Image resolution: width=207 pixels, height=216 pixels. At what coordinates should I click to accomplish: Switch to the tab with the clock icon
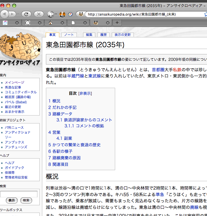[28, 23]
